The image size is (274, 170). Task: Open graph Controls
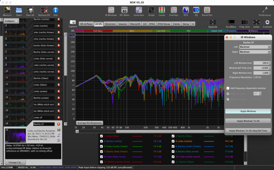coord(268,24)
